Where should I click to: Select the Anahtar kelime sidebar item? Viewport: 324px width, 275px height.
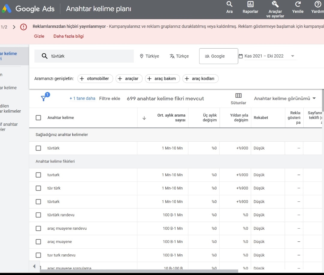click(14, 56)
